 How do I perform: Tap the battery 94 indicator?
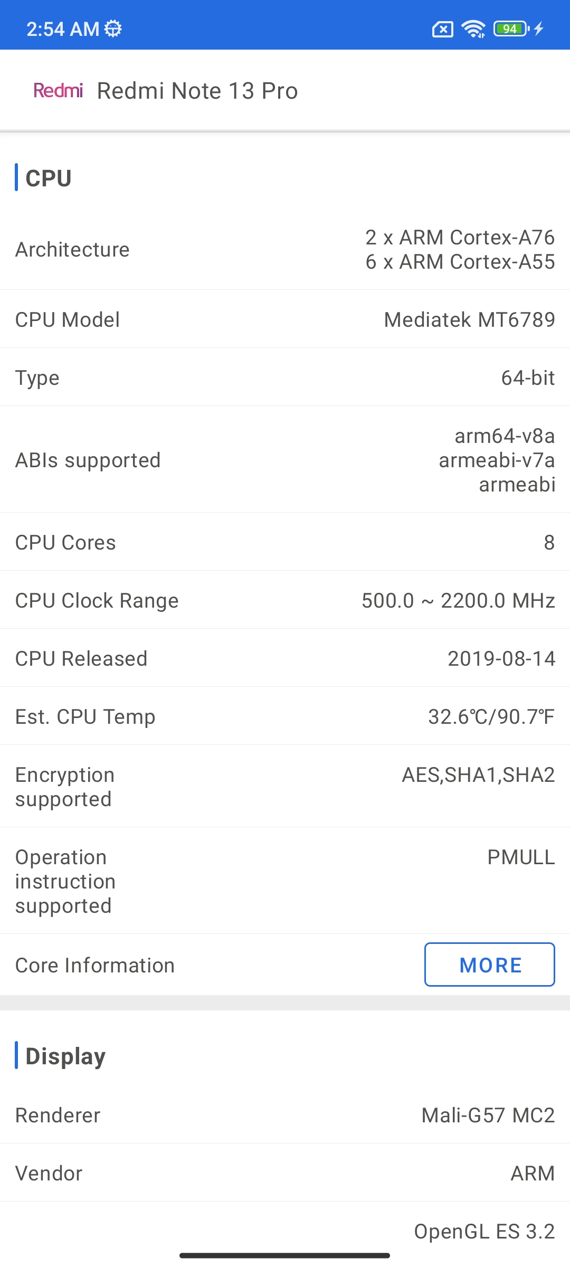point(511,29)
